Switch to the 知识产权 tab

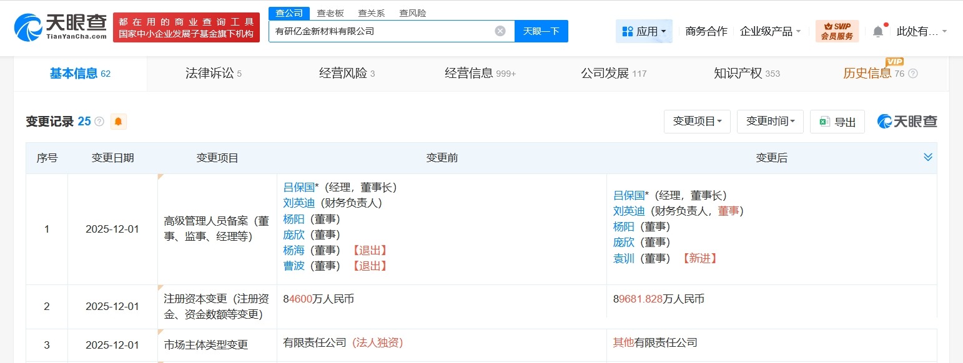tap(739, 73)
